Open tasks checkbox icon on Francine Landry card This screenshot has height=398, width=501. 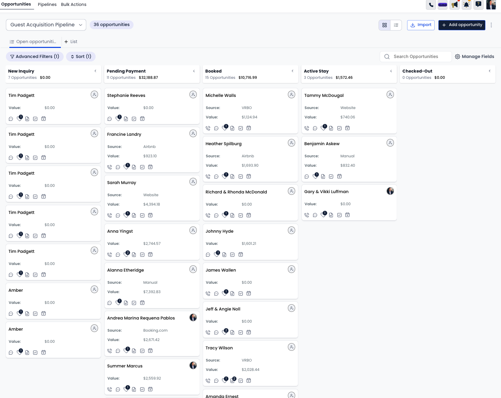pyautogui.click(x=142, y=167)
